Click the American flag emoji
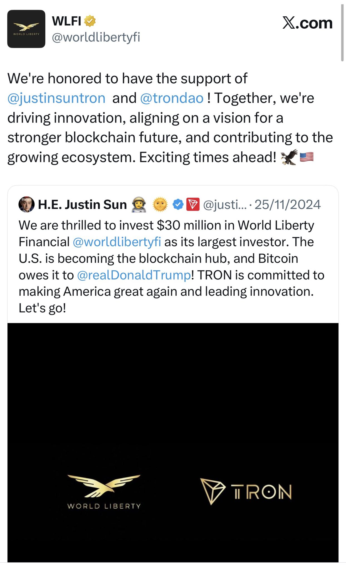This screenshot has height=569, width=346. click(x=307, y=157)
